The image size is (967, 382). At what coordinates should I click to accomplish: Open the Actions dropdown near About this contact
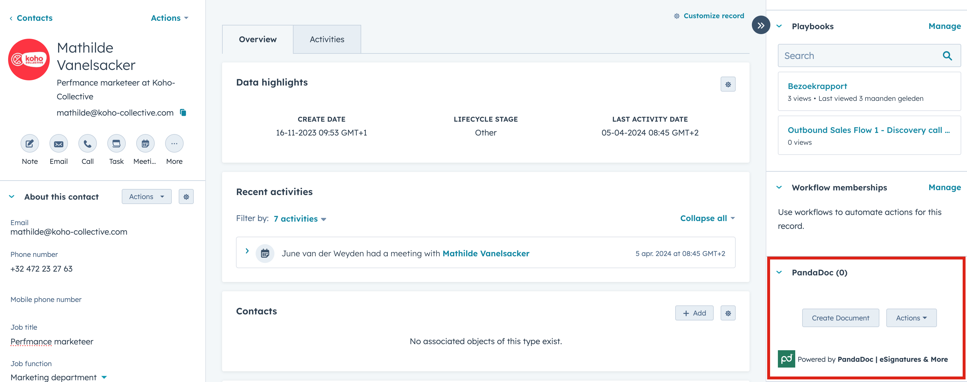pyautogui.click(x=146, y=196)
